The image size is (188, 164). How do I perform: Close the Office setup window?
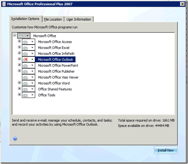[x=182, y=4]
